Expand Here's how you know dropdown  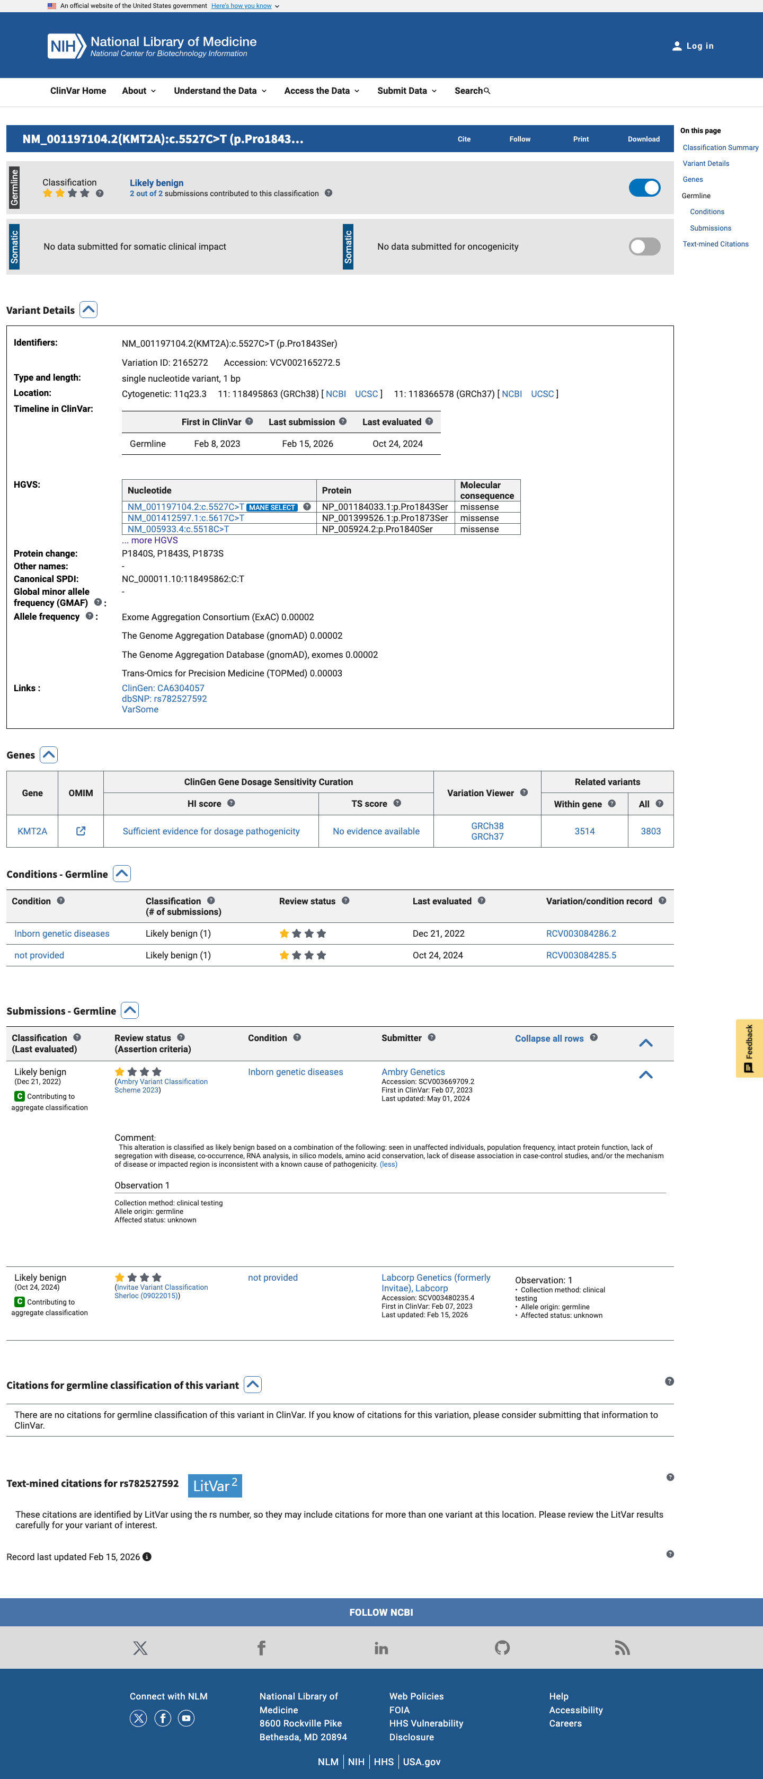[x=245, y=5]
